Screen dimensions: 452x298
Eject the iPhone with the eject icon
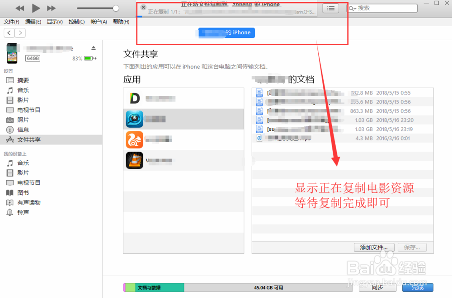94,48
